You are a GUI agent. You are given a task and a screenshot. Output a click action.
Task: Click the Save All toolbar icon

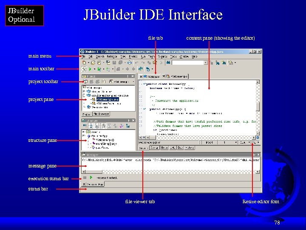pos(120,63)
